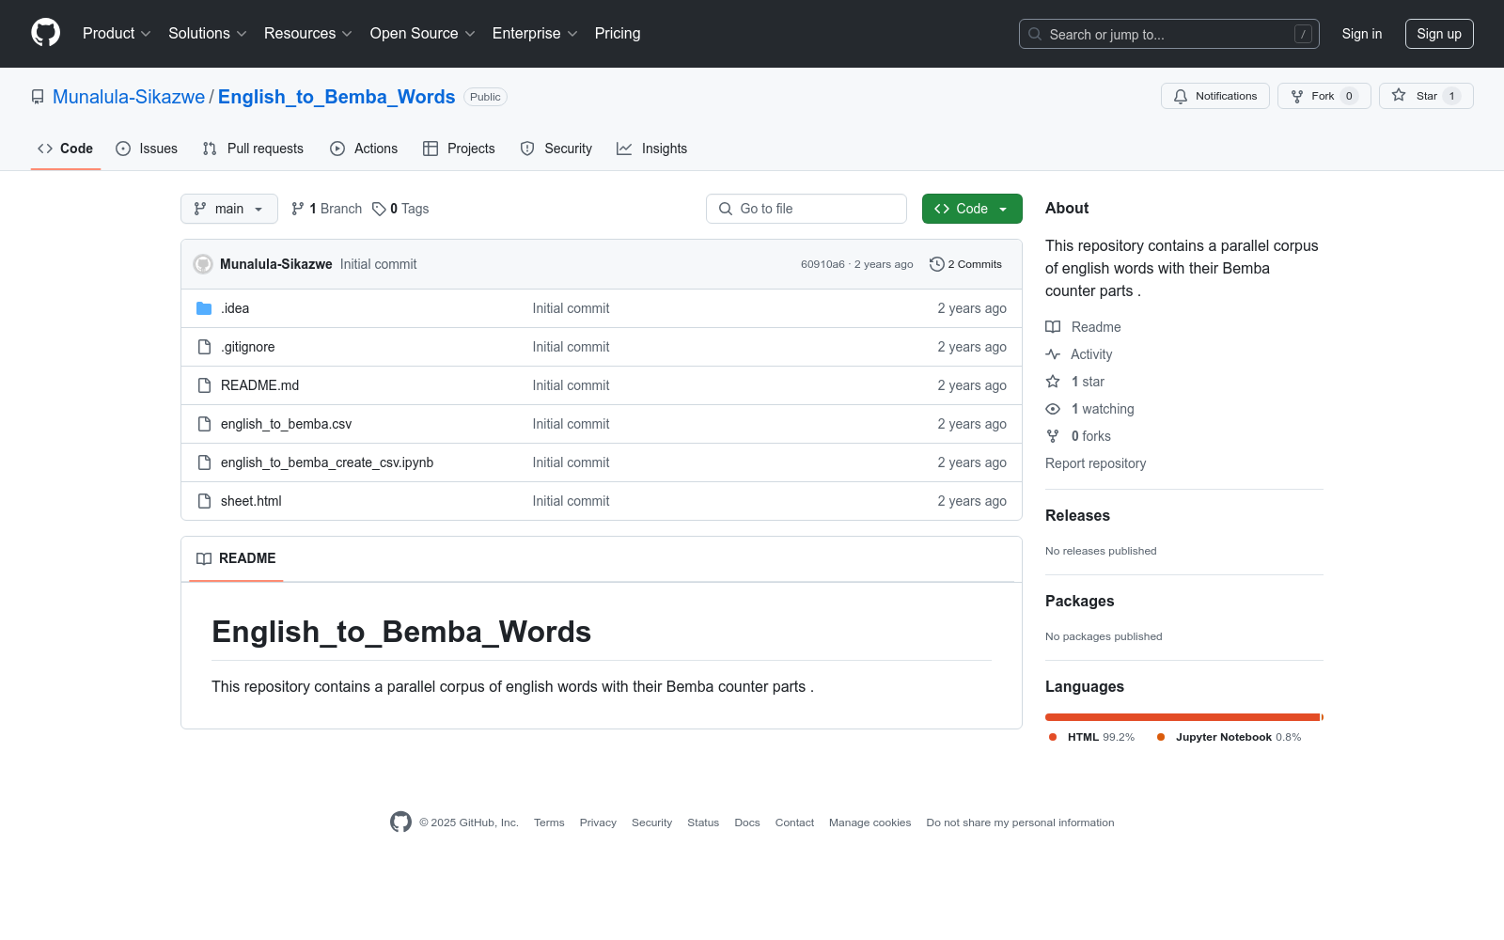This screenshot has width=1504, height=940.
Task: Switch to the Security tab
Action: (x=556, y=149)
